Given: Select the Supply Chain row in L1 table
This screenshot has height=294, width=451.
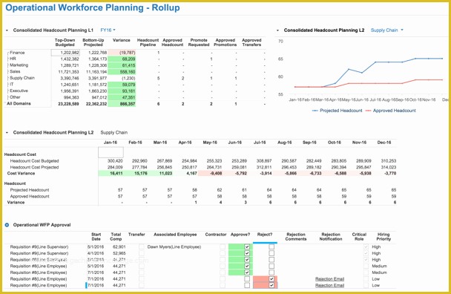Looking at the screenshot, I should coord(22,78).
